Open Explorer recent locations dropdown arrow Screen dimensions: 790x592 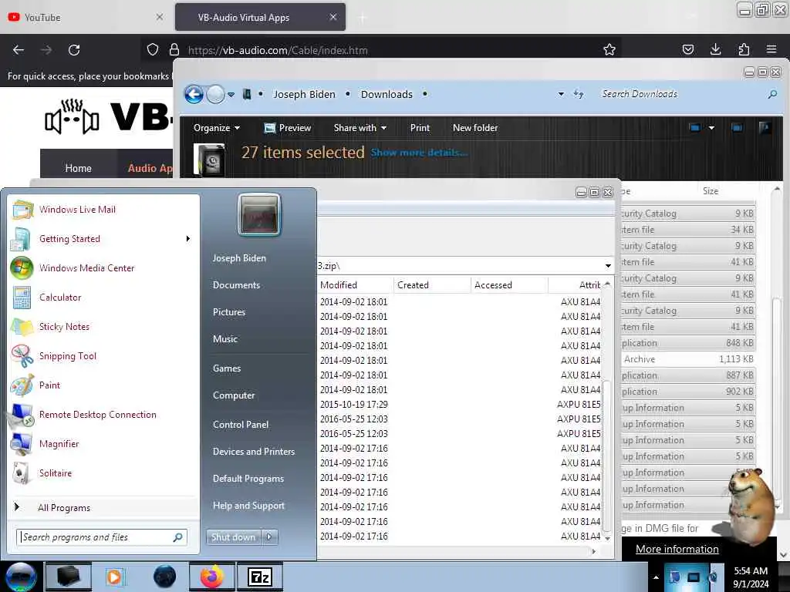point(231,94)
